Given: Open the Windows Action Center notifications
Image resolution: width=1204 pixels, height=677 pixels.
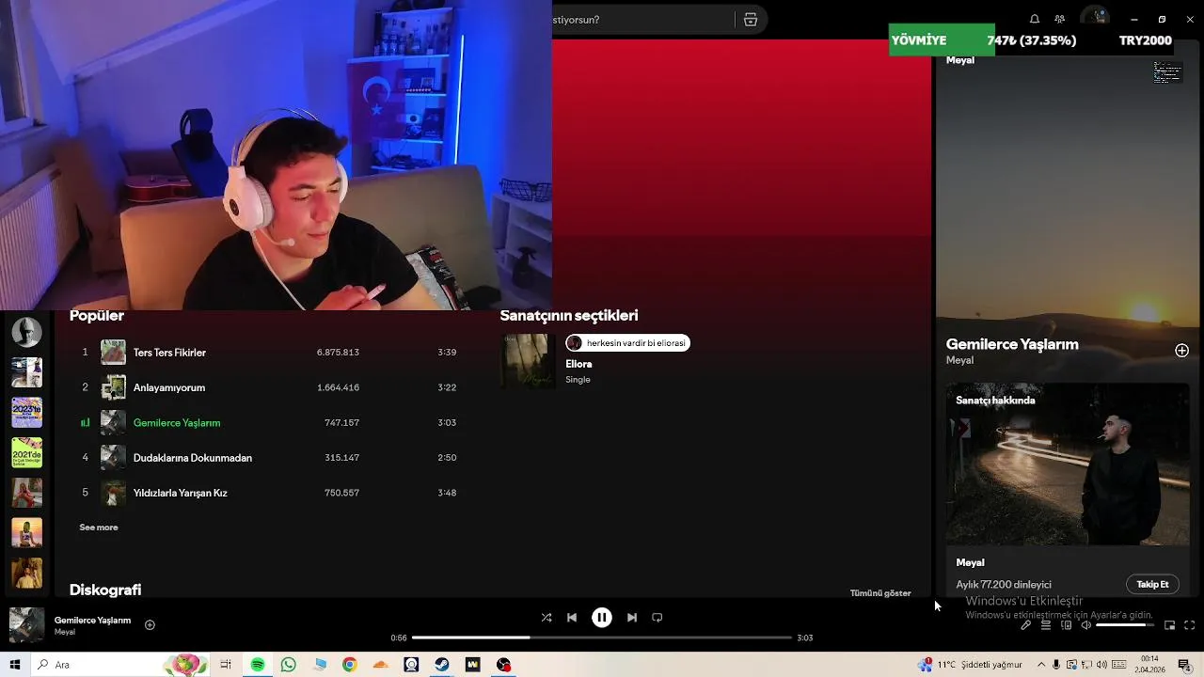Looking at the screenshot, I should point(1184,665).
